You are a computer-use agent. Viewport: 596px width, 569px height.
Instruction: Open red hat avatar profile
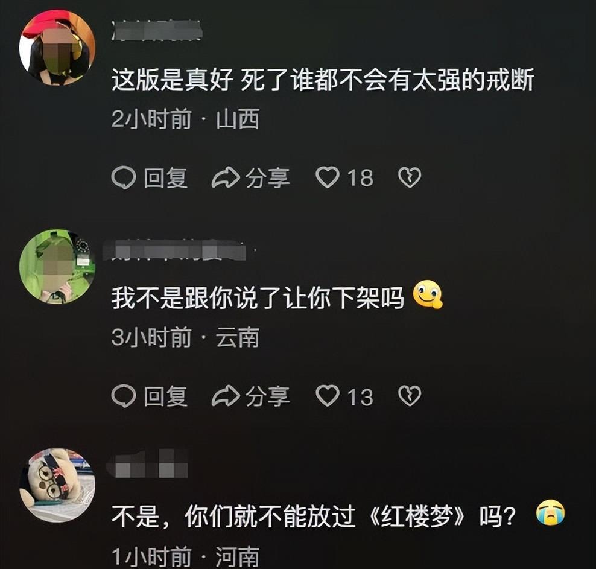tap(57, 48)
